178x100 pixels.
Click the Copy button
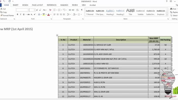point(4,12)
